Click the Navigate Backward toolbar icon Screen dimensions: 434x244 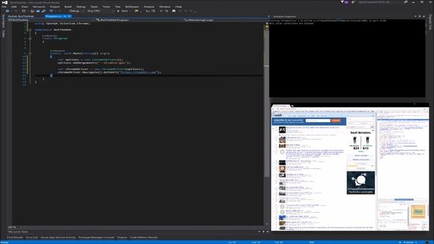tap(7, 11)
